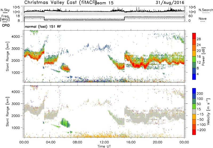Click the red-orange power blob near 06:00 UT
Screen dimensions: 213x148
click(65, 68)
